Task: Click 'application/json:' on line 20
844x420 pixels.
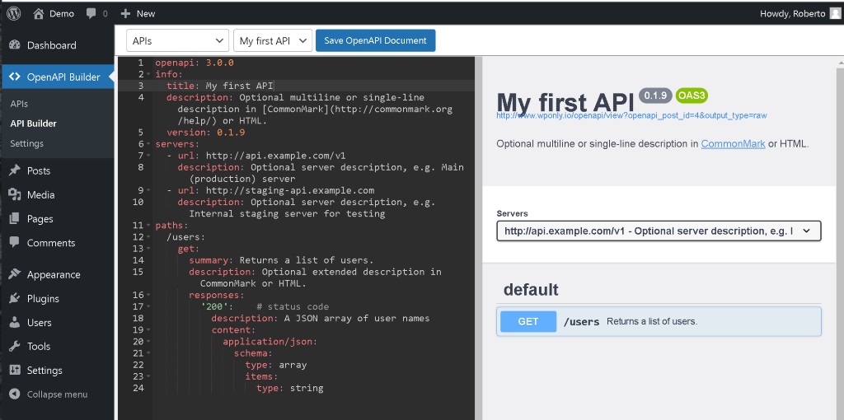Action: pyautogui.click(x=270, y=342)
